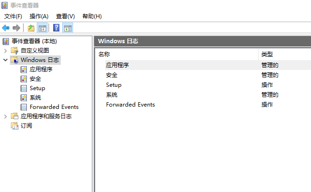The image size is (311, 192).
Task: Click 管理的 type cell in 应用程序 row
Action: tap(270, 65)
